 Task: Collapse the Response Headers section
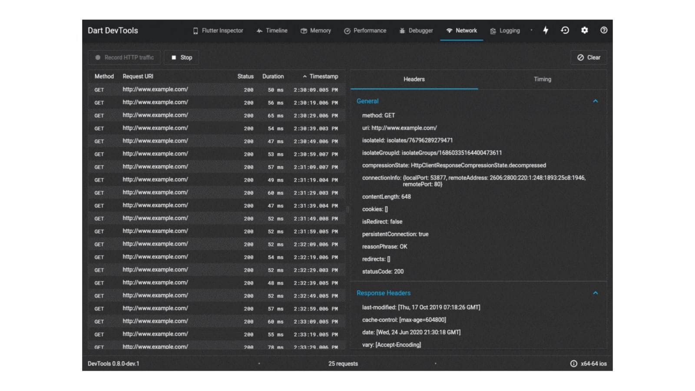[596, 293]
